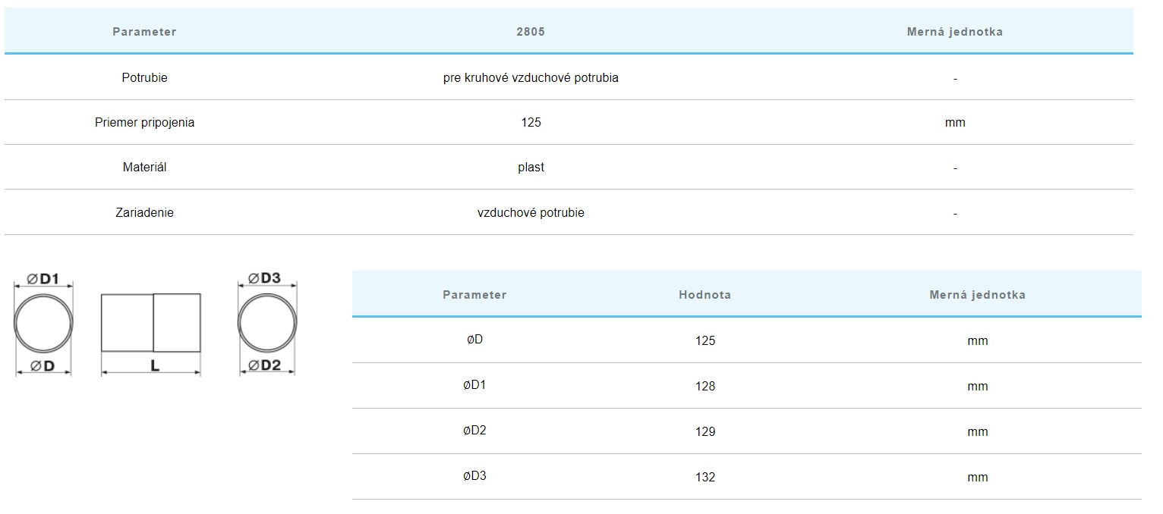
Task: Click the left circle in the duct diagram
Action: coord(44,322)
